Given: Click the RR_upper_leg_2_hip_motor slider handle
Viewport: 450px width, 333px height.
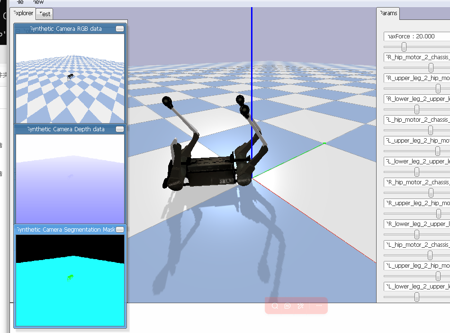Looking at the screenshot, I should click(x=439, y=214).
